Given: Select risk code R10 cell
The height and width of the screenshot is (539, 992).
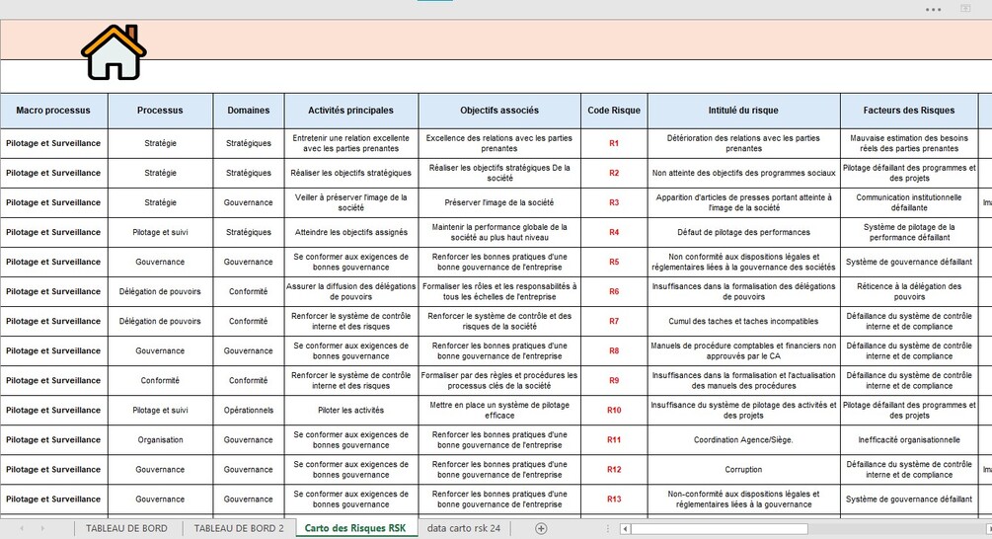Looking at the screenshot, I should 614,410.
